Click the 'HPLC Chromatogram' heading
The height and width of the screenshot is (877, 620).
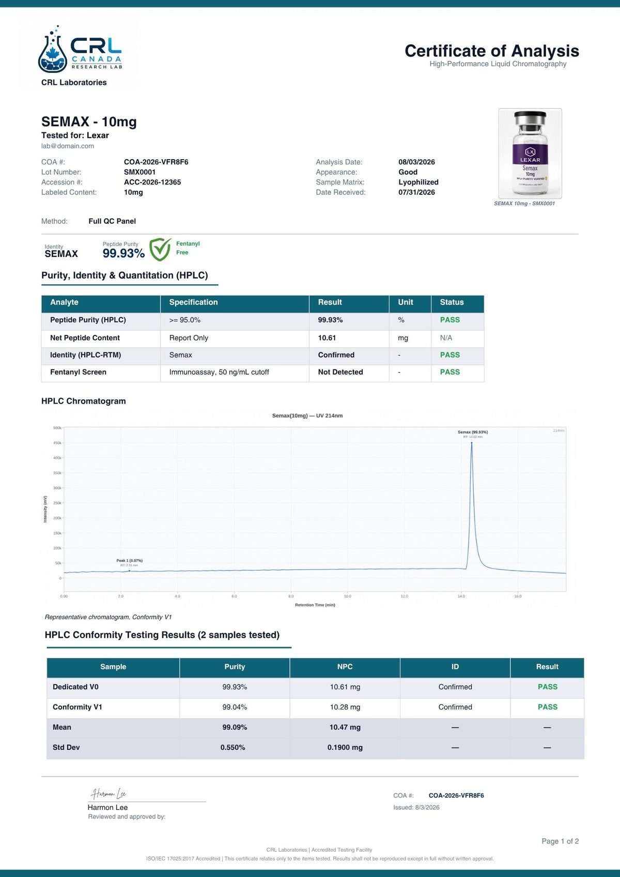84,401
